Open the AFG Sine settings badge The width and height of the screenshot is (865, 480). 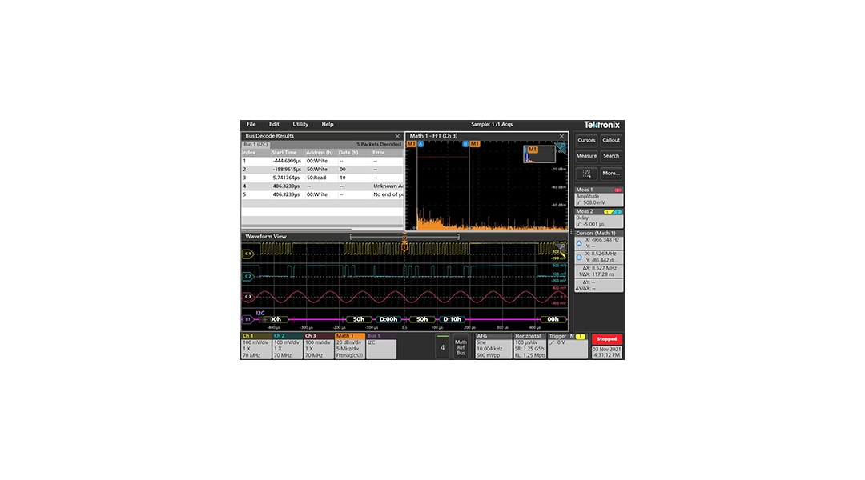pos(493,346)
